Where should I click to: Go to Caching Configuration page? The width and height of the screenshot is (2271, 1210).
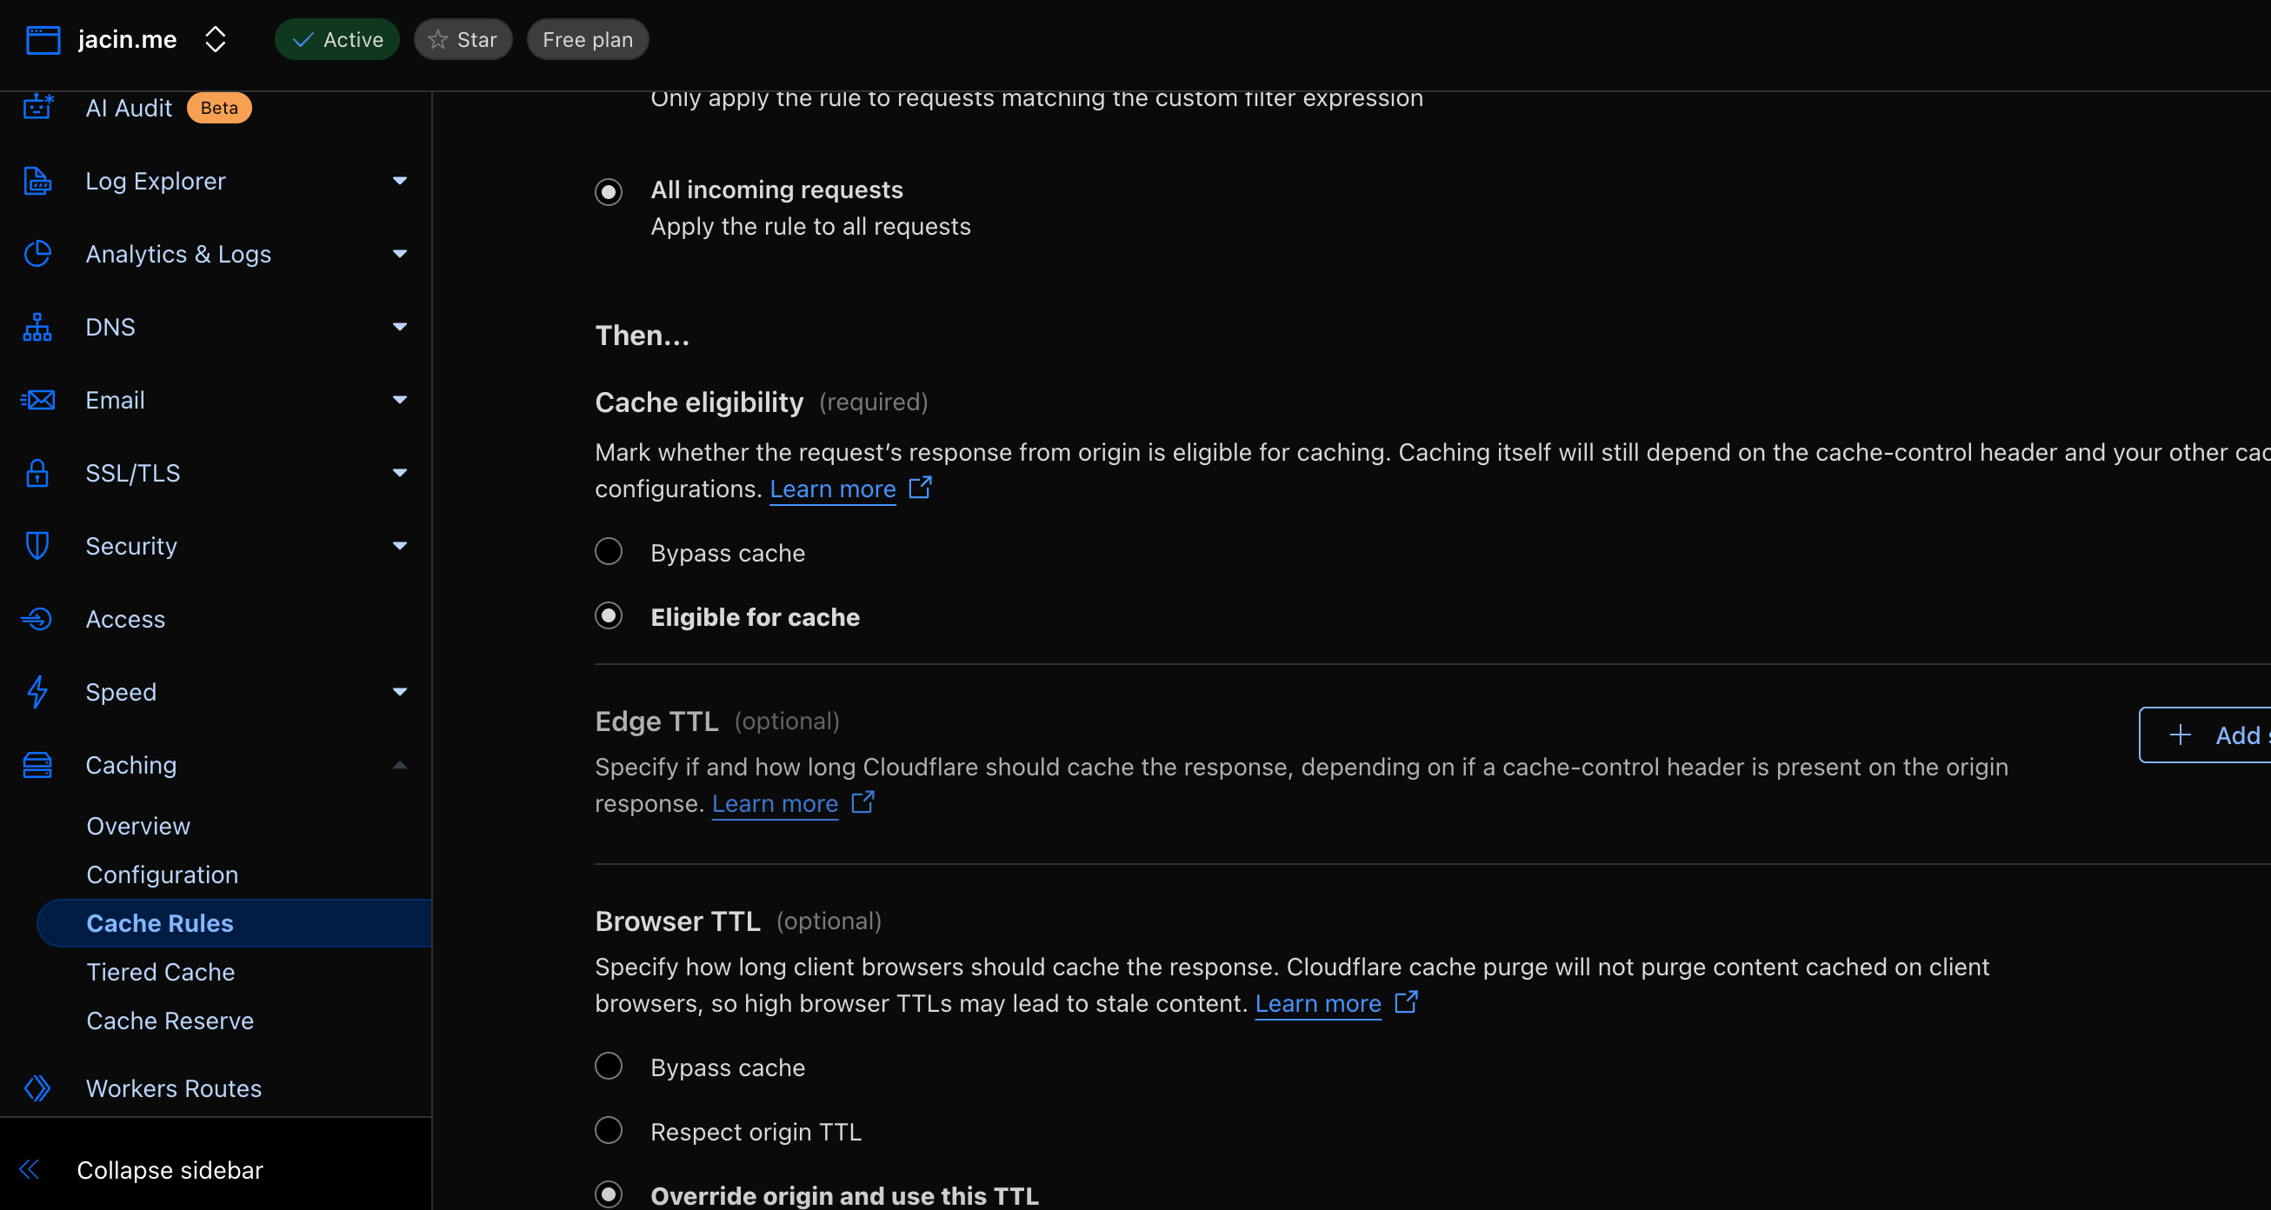(x=163, y=874)
